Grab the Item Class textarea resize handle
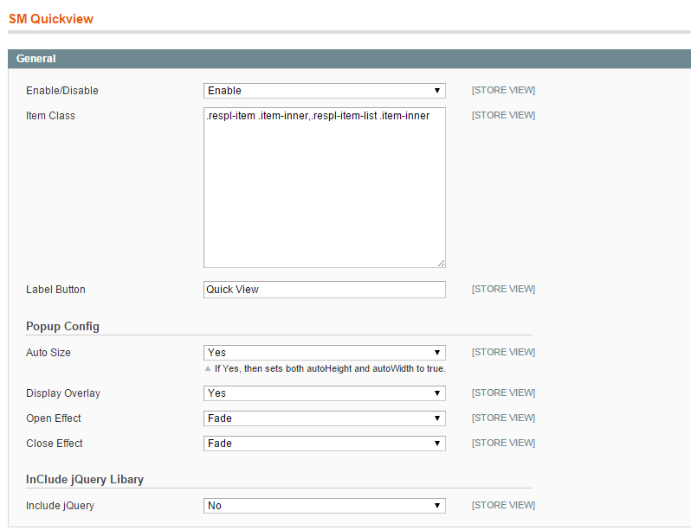 441,263
